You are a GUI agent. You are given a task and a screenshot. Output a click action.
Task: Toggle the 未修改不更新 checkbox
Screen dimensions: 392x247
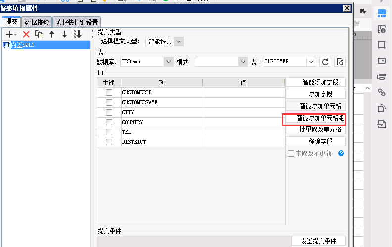tap(291, 153)
